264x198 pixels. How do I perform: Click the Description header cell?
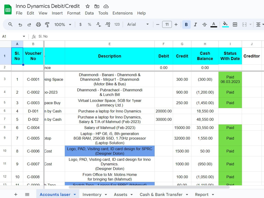[x=110, y=56]
